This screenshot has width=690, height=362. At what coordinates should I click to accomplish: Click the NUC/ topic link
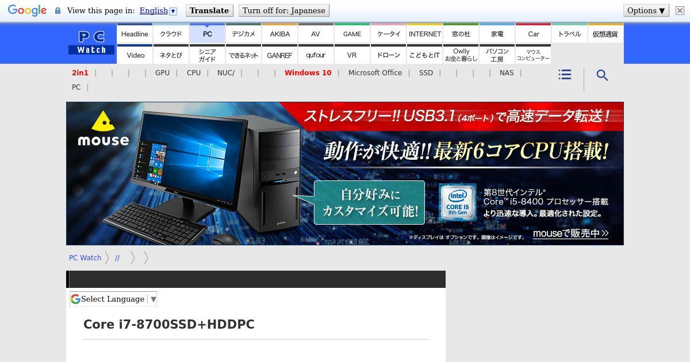[x=226, y=73]
